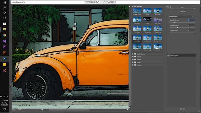This screenshot has height=113, width=201.
Task: Collapse the filter thumbnail panel
Action: click(167, 7)
